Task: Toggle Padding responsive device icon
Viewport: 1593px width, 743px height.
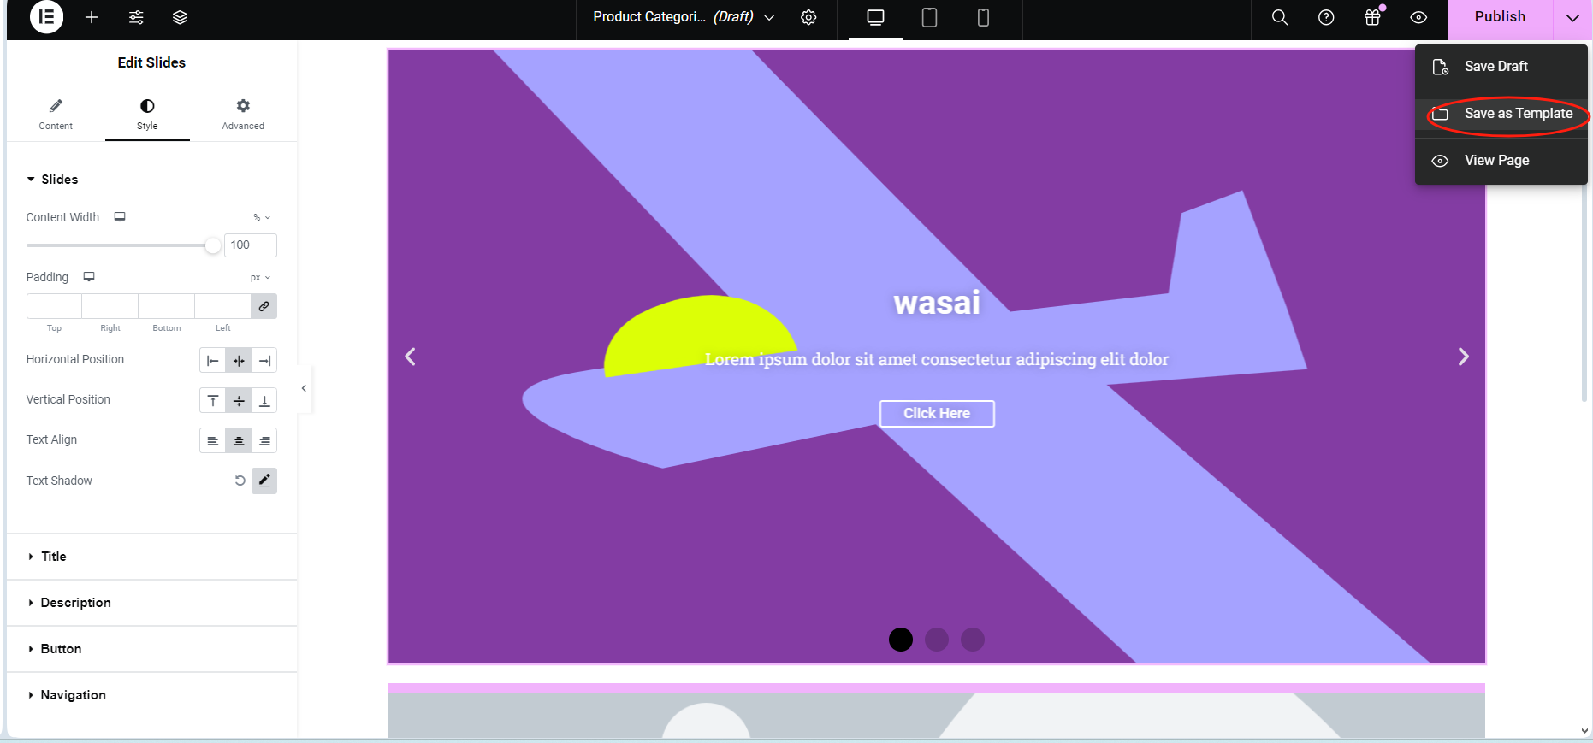Action: coord(89,277)
